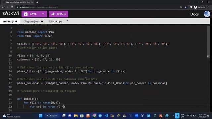Click the 'for col in range' line 23
The height and width of the screenshot is (119, 212).
click(x=47, y=106)
